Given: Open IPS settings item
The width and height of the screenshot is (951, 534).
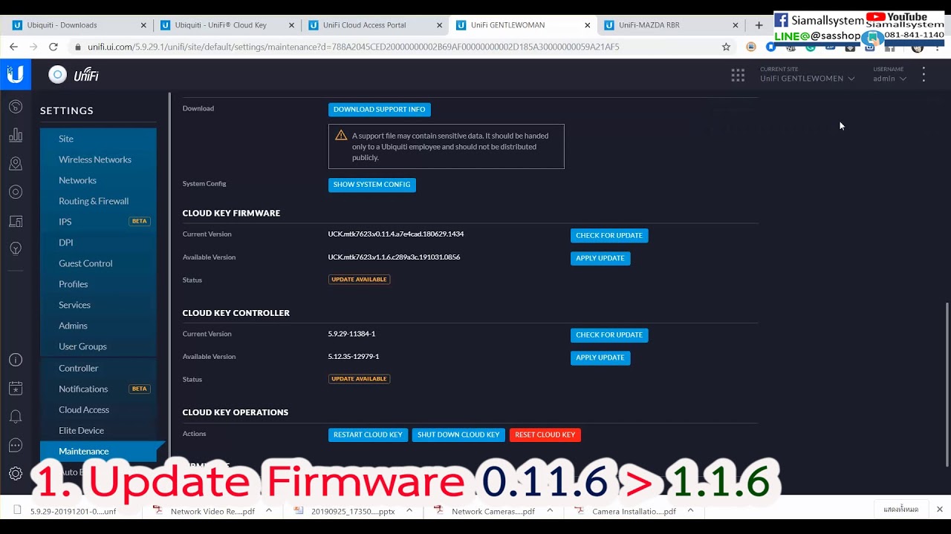Looking at the screenshot, I should [x=98, y=222].
